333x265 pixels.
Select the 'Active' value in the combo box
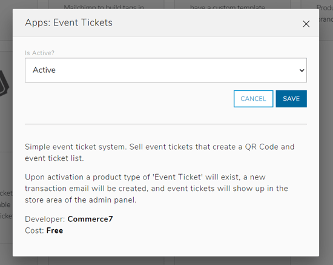tap(44, 70)
